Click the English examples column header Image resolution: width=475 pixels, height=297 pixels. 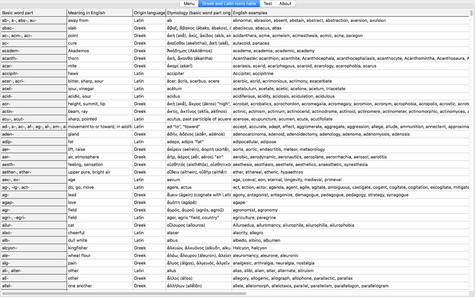[350, 12]
